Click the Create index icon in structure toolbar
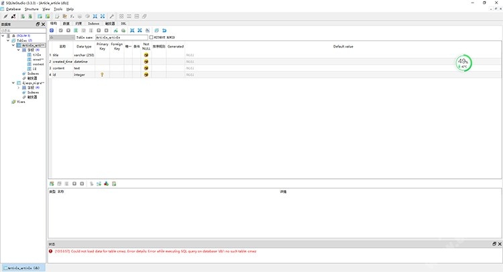Image resolution: width=503 pixels, height=272 pixels. pyautogui.click(x=115, y=30)
